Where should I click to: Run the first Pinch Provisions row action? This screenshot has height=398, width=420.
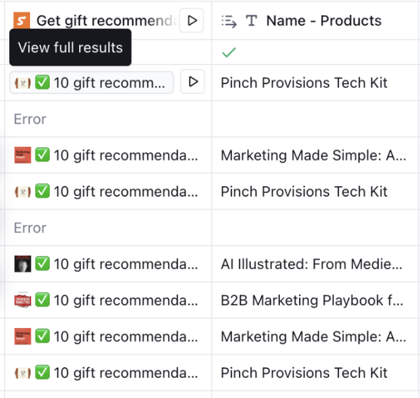[193, 82]
